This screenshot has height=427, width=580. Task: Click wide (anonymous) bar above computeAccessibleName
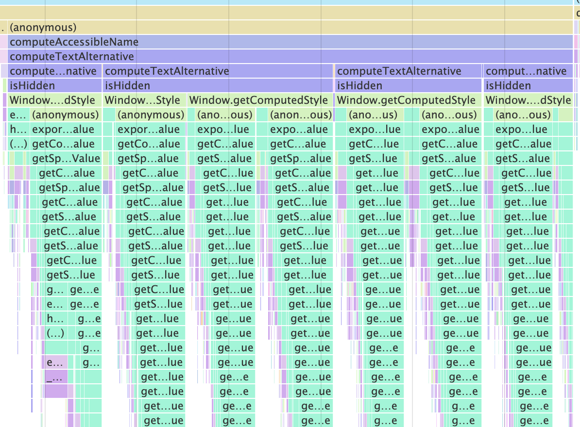290,27
